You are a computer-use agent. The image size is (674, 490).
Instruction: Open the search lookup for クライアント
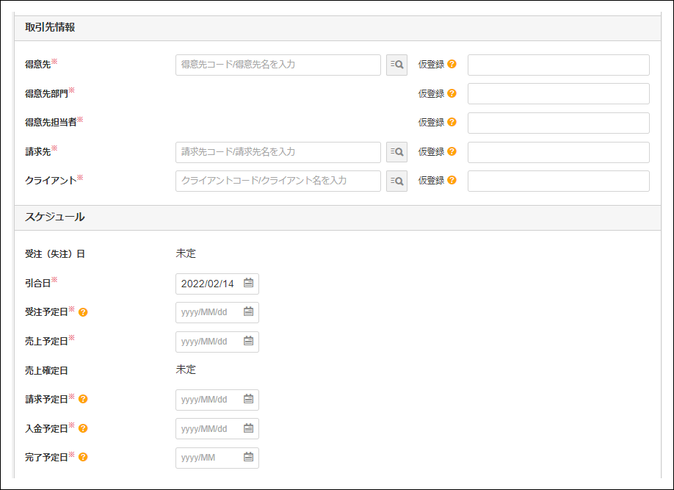[x=396, y=181]
